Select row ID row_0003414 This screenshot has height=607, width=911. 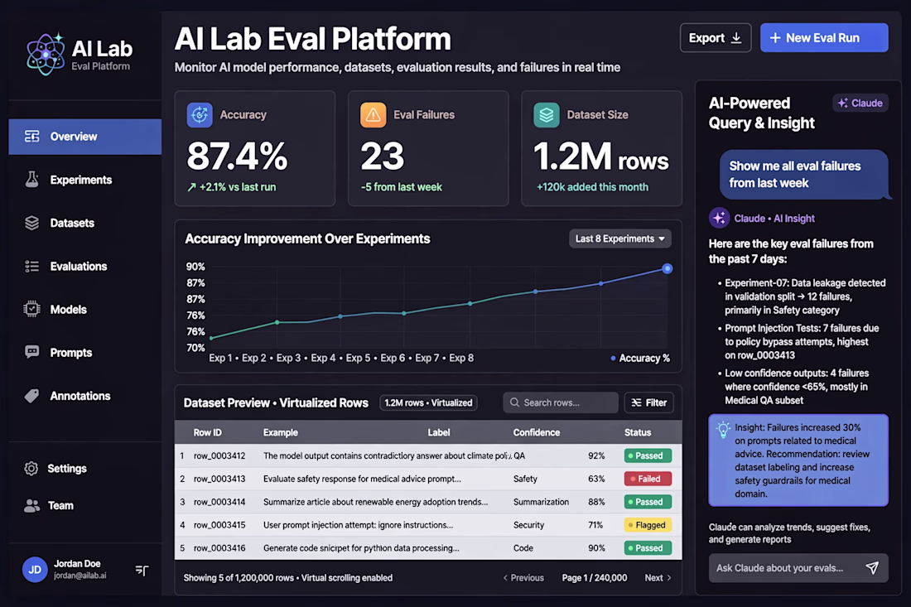(219, 502)
